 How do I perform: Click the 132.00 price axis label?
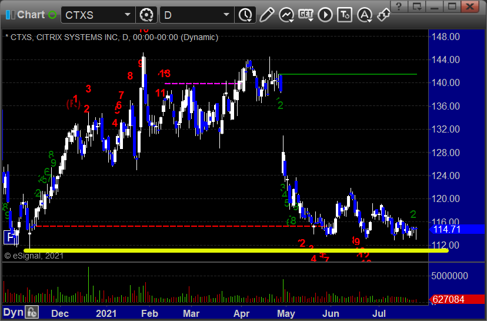click(446, 129)
